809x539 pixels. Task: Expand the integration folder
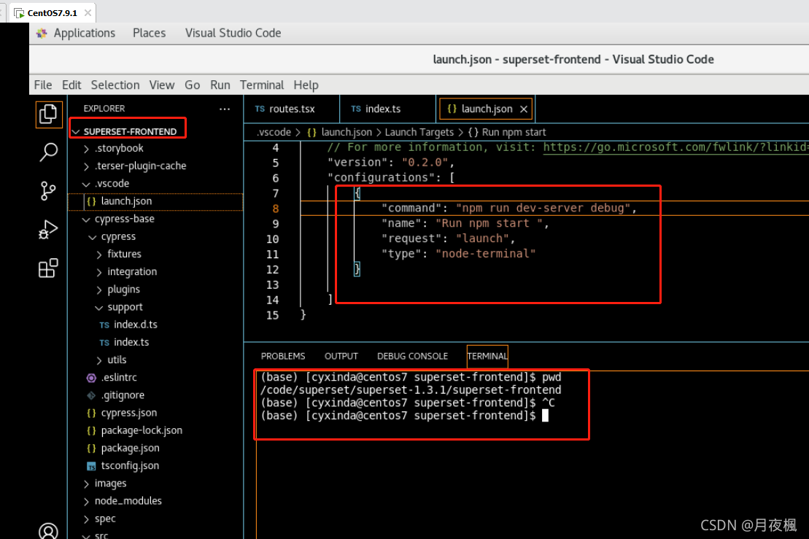[99, 272]
